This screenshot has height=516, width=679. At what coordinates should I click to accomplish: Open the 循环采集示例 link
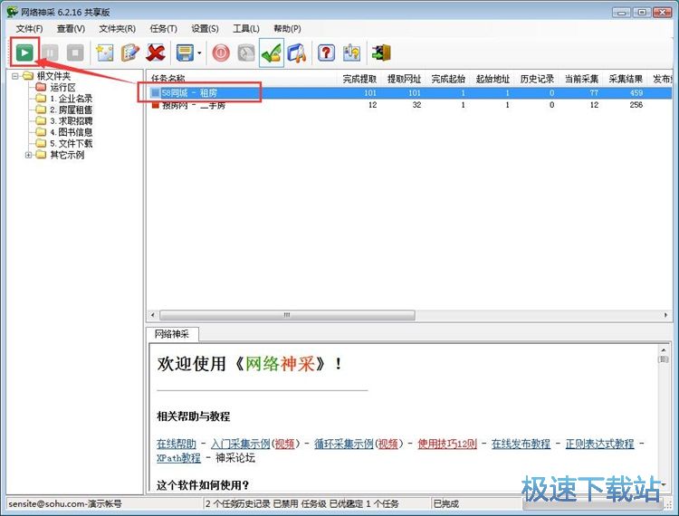343,444
